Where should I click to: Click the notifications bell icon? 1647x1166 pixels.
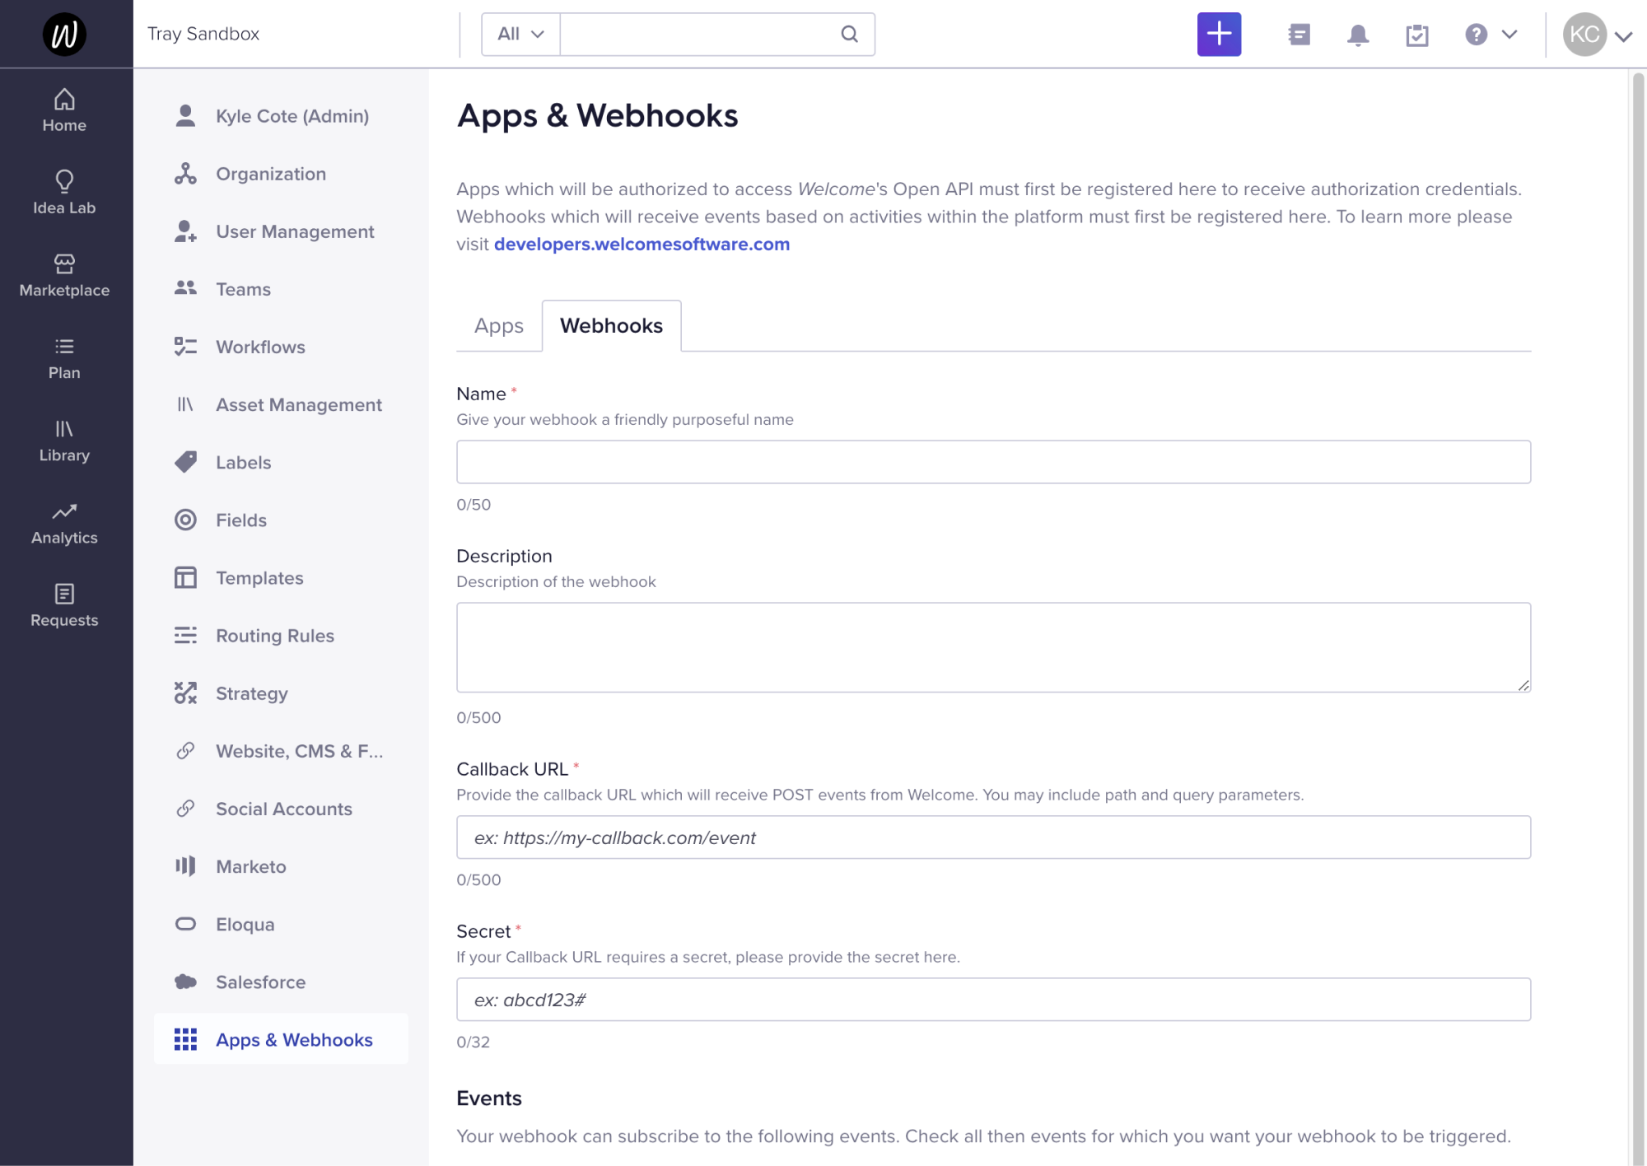click(x=1358, y=34)
